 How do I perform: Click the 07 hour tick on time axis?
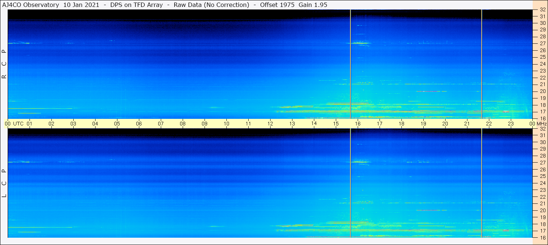click(161, 124)
